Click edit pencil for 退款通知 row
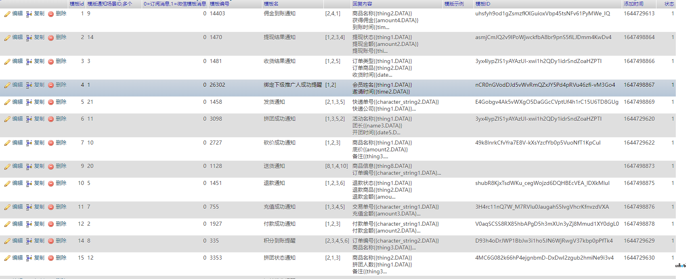This screenshot has width=694, height=279. 7,184
